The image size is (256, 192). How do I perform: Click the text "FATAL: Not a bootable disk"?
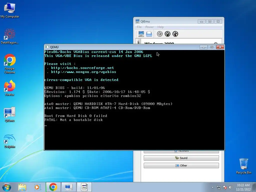tap(73, 120)
